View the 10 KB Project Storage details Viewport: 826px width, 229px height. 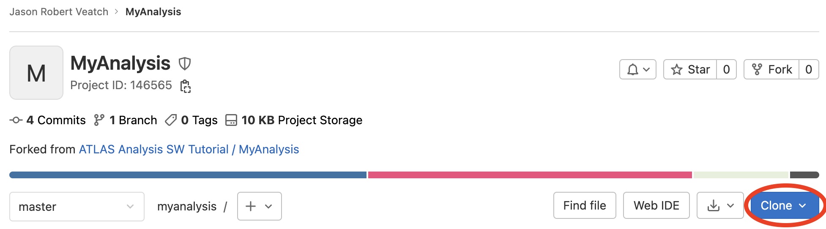tap(294, 120)
